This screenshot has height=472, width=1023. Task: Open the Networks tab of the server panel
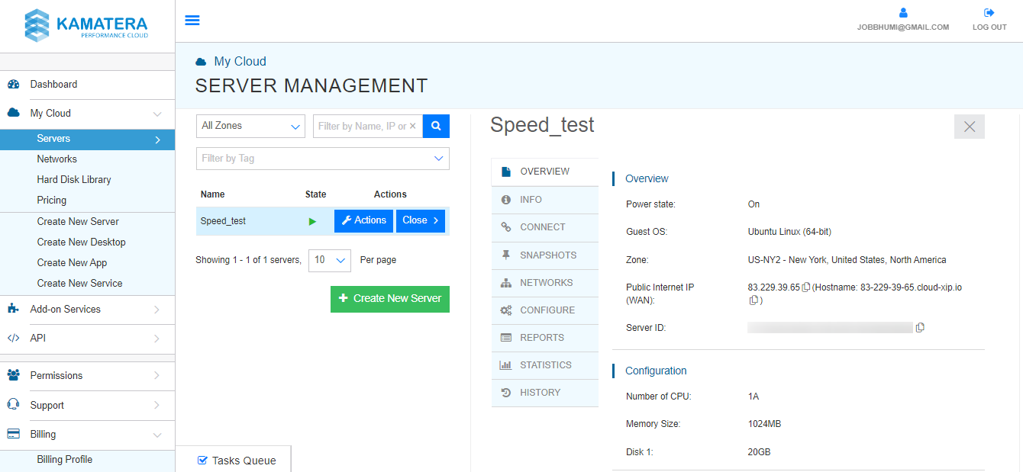[544, 282]
